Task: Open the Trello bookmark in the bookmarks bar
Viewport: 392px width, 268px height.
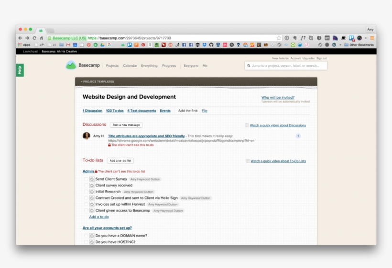Action: coord(130,45)
